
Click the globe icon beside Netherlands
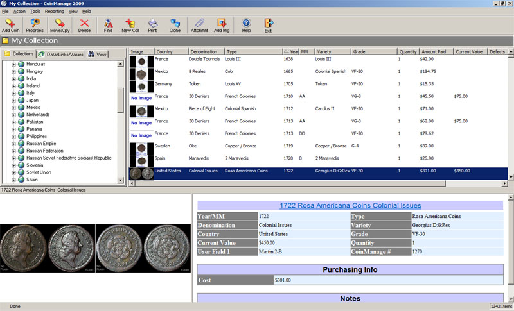click(21, 114)
